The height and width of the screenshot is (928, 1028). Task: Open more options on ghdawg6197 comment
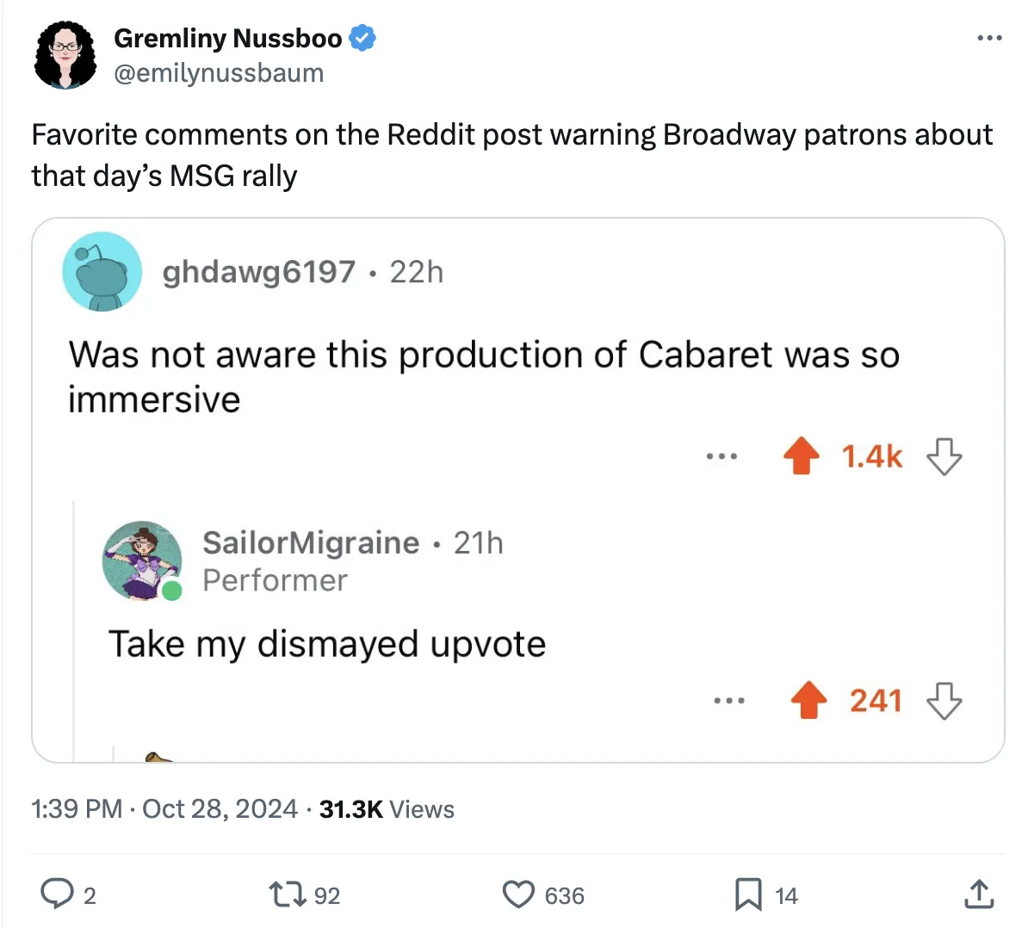721,456
